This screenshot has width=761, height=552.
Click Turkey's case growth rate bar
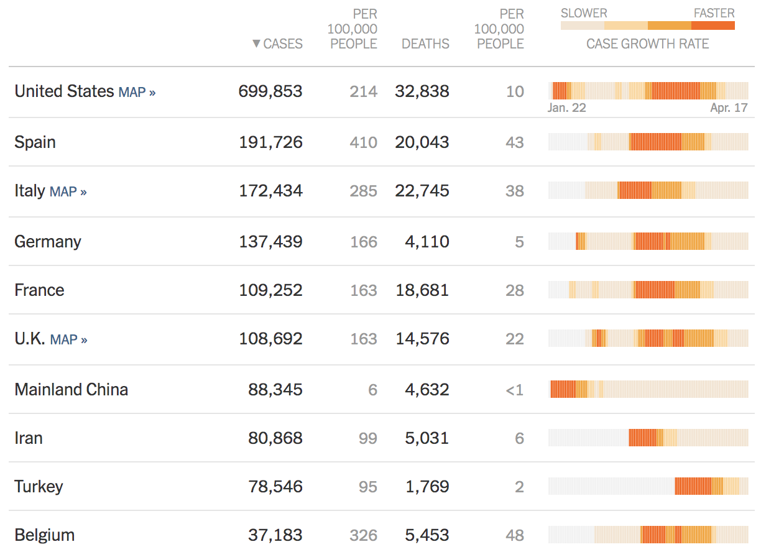point(648,486)
